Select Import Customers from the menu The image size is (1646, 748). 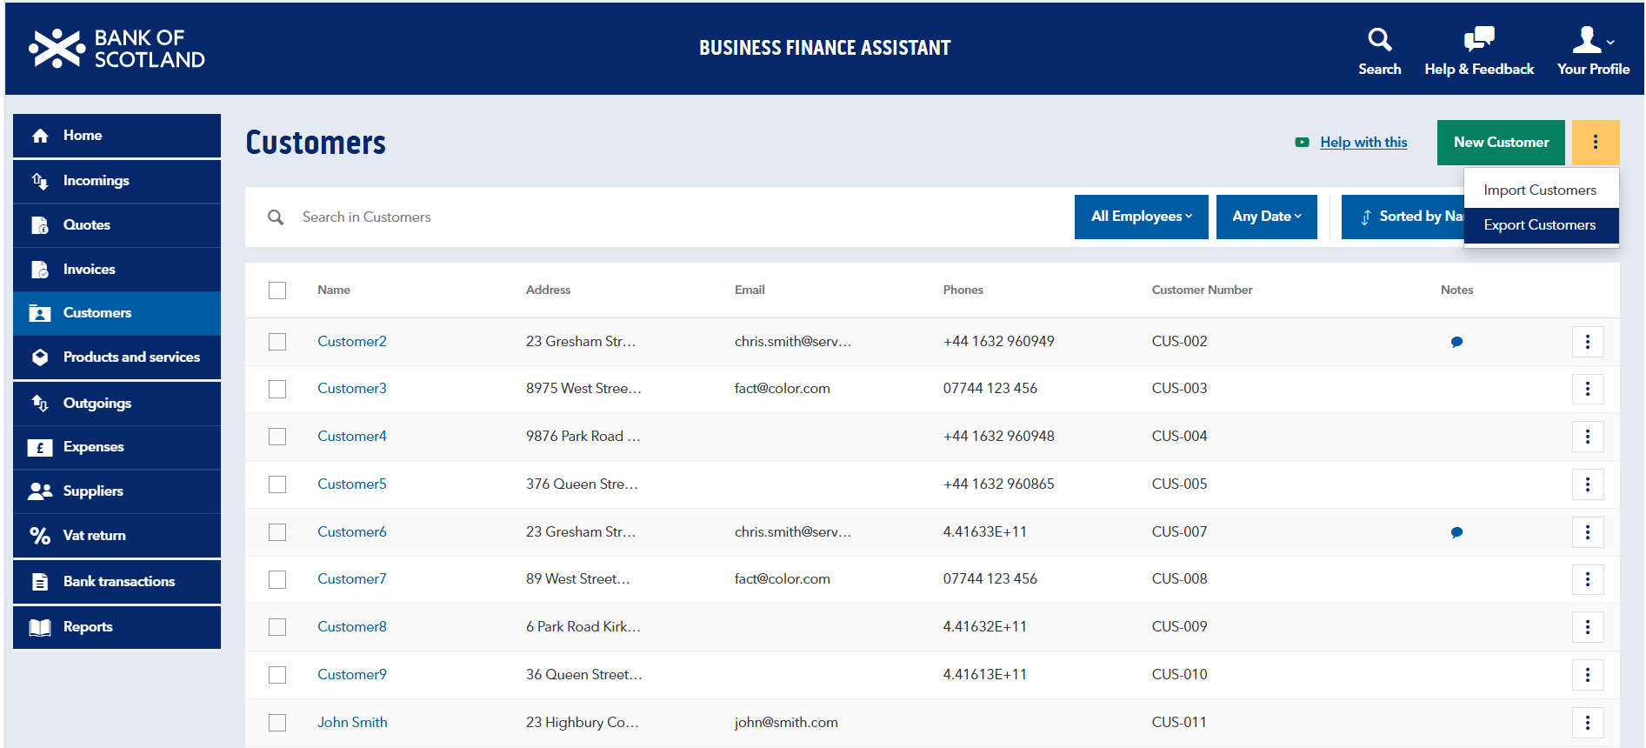tap(1541, 190)
